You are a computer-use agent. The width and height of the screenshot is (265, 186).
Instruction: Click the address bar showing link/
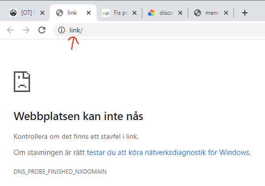pyautogui.click(x=159, y=30)
